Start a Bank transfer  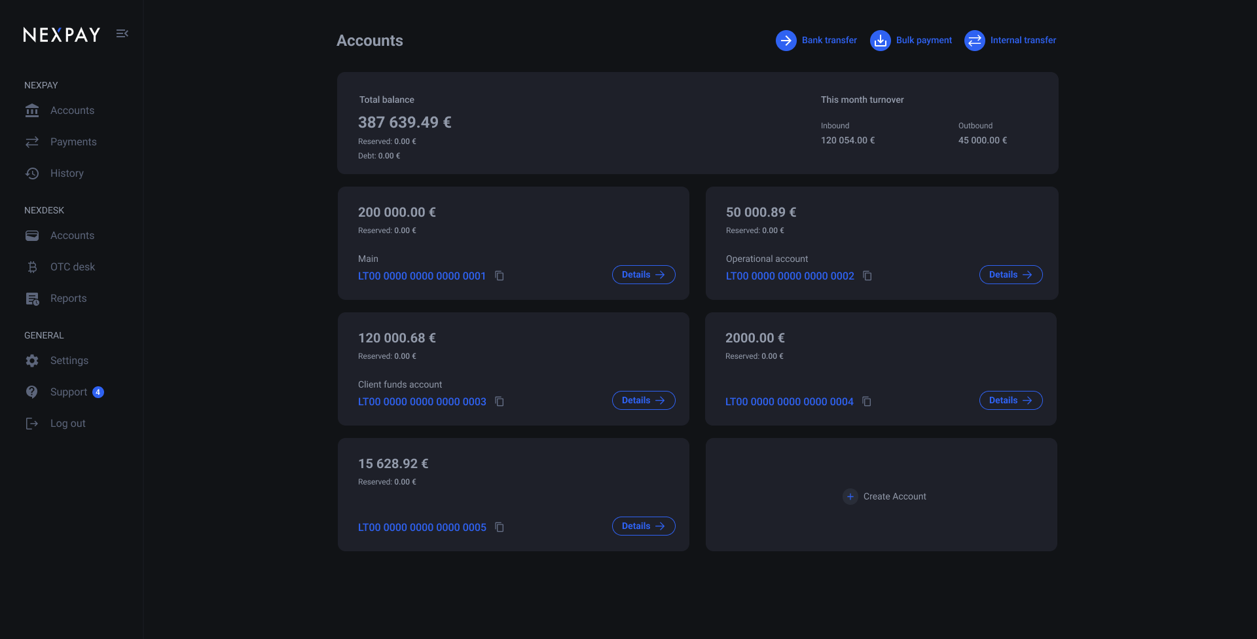pos(816,41)
